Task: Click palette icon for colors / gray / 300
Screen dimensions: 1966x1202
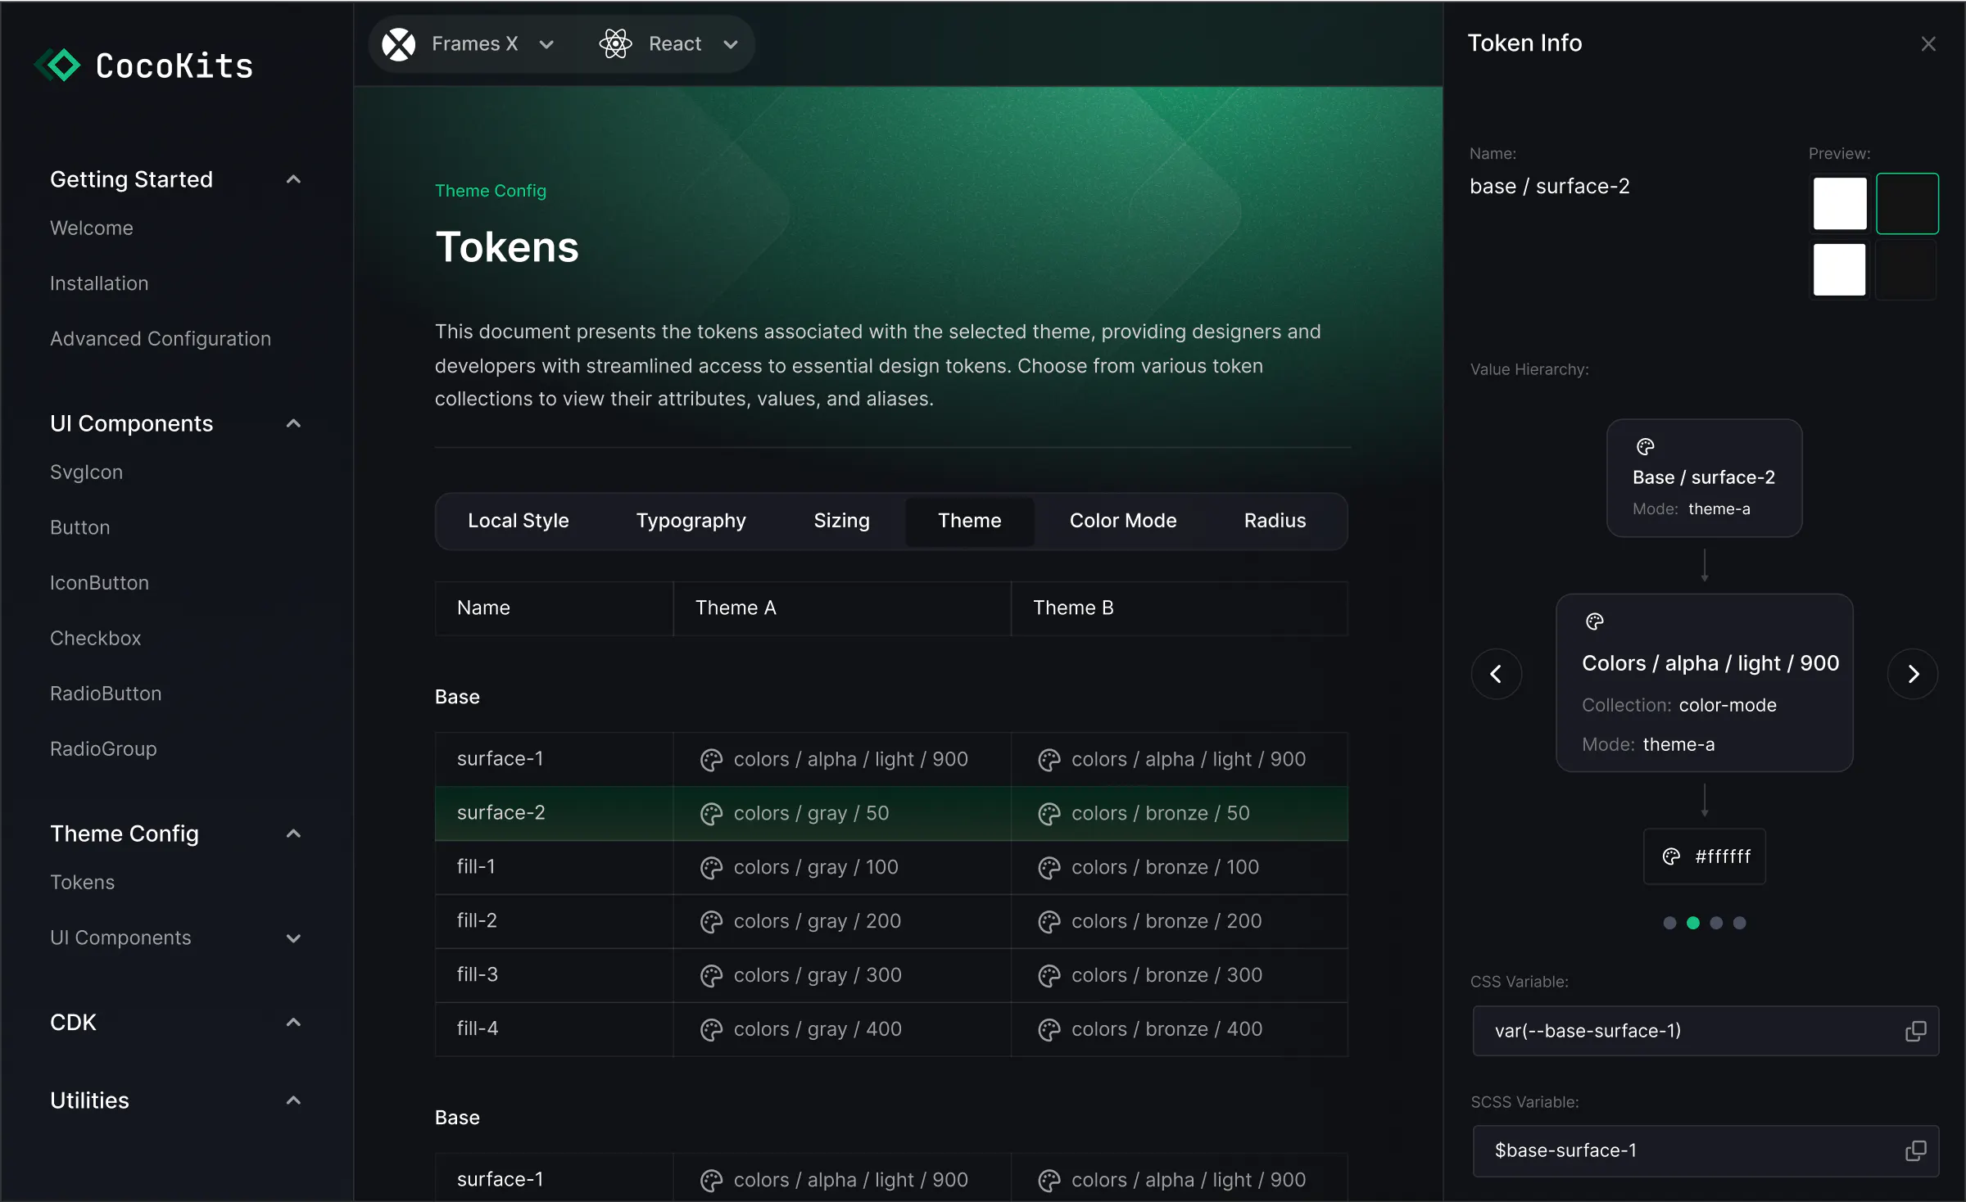Action: pos(711,976)
